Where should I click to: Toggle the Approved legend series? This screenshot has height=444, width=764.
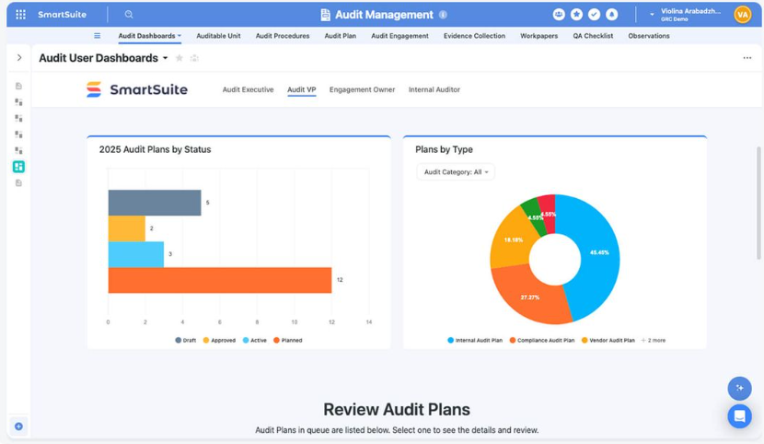point(219,340)
